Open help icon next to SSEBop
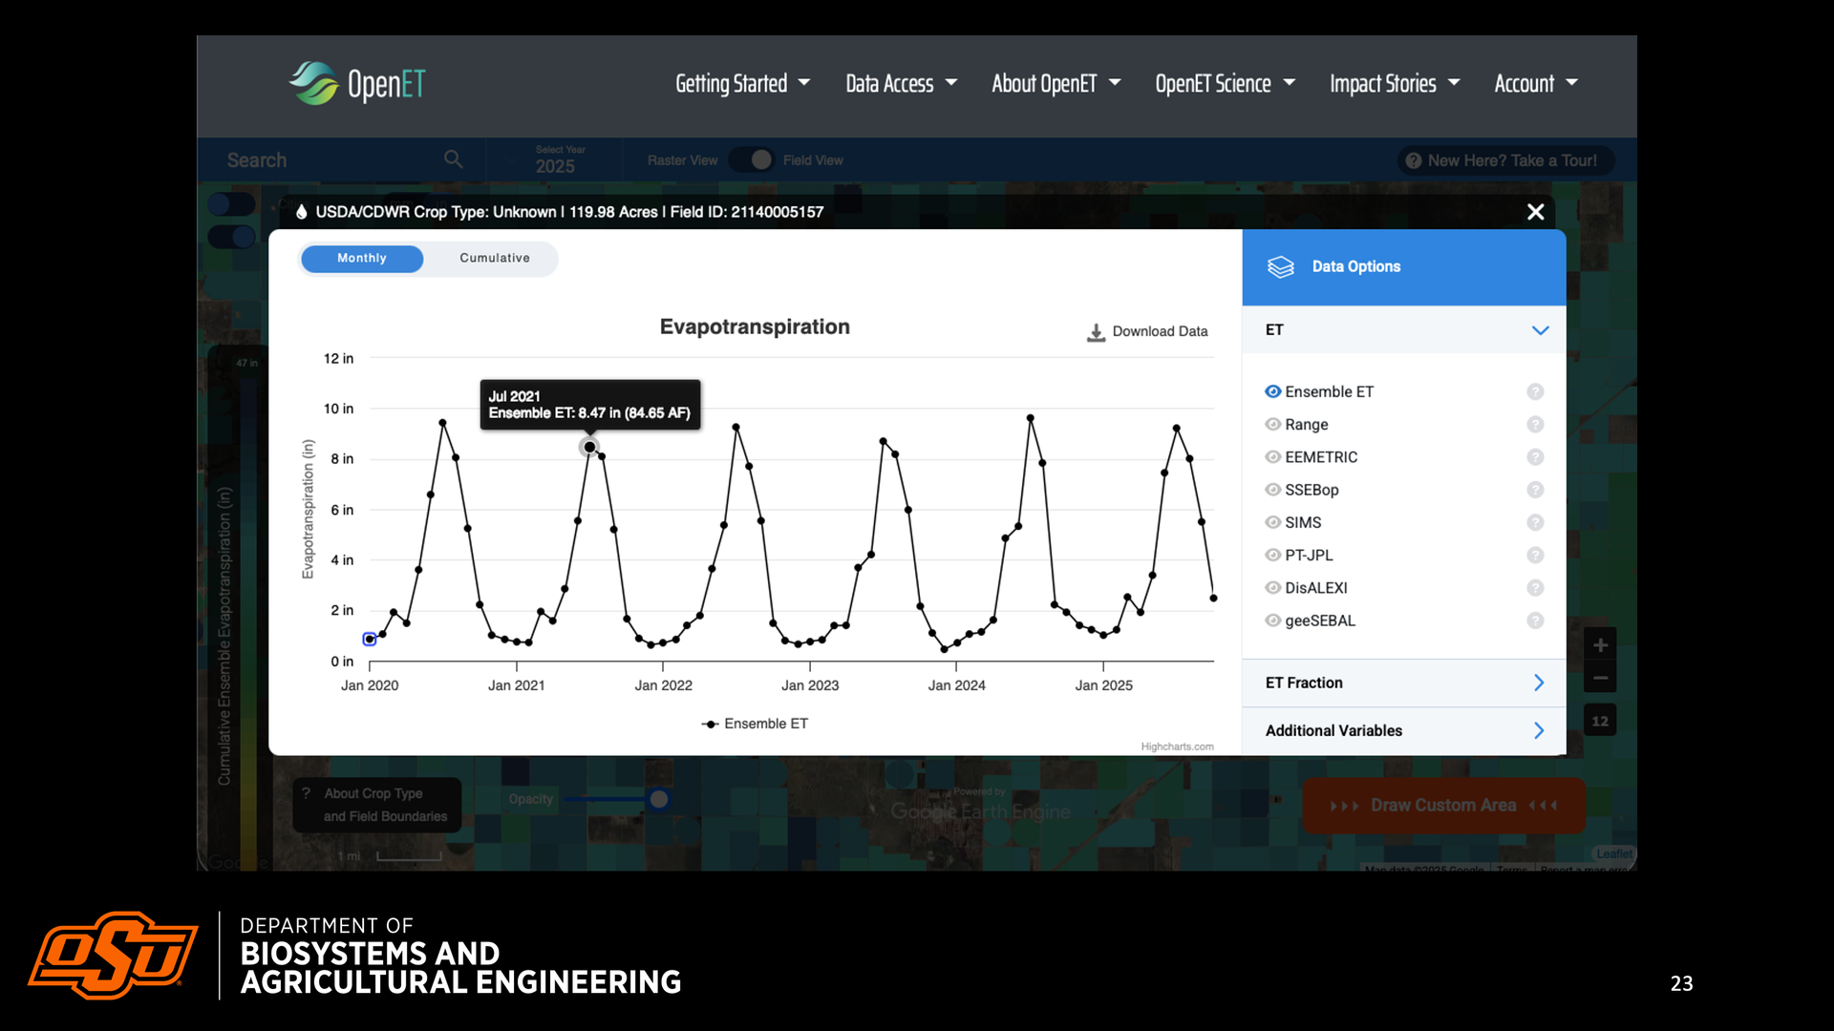The image size is (1834, 1031). pos(1535,490)
